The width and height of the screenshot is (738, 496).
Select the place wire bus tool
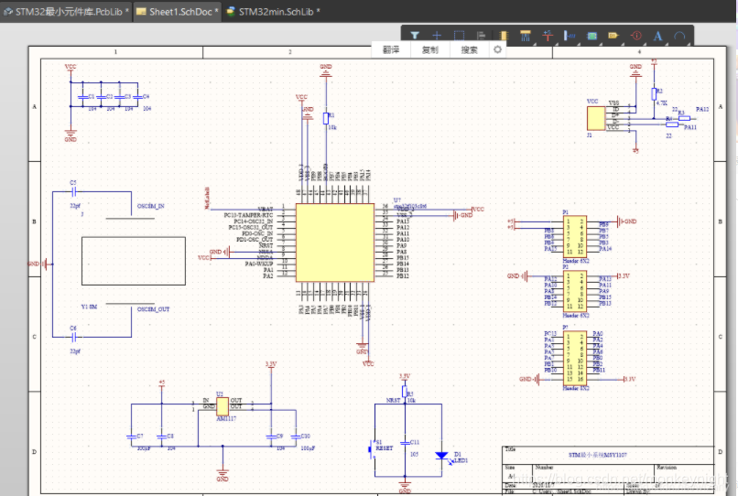(x=526, y=36)
